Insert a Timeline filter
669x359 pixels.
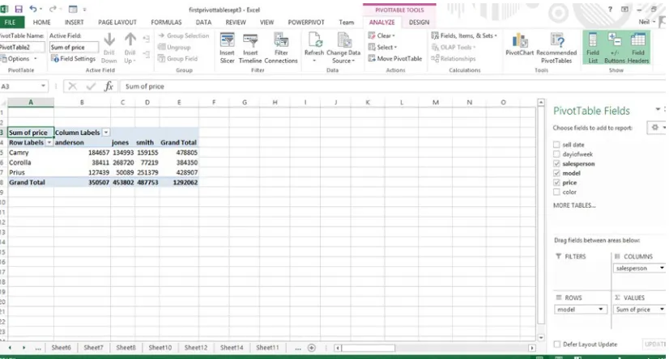[250, 49]
